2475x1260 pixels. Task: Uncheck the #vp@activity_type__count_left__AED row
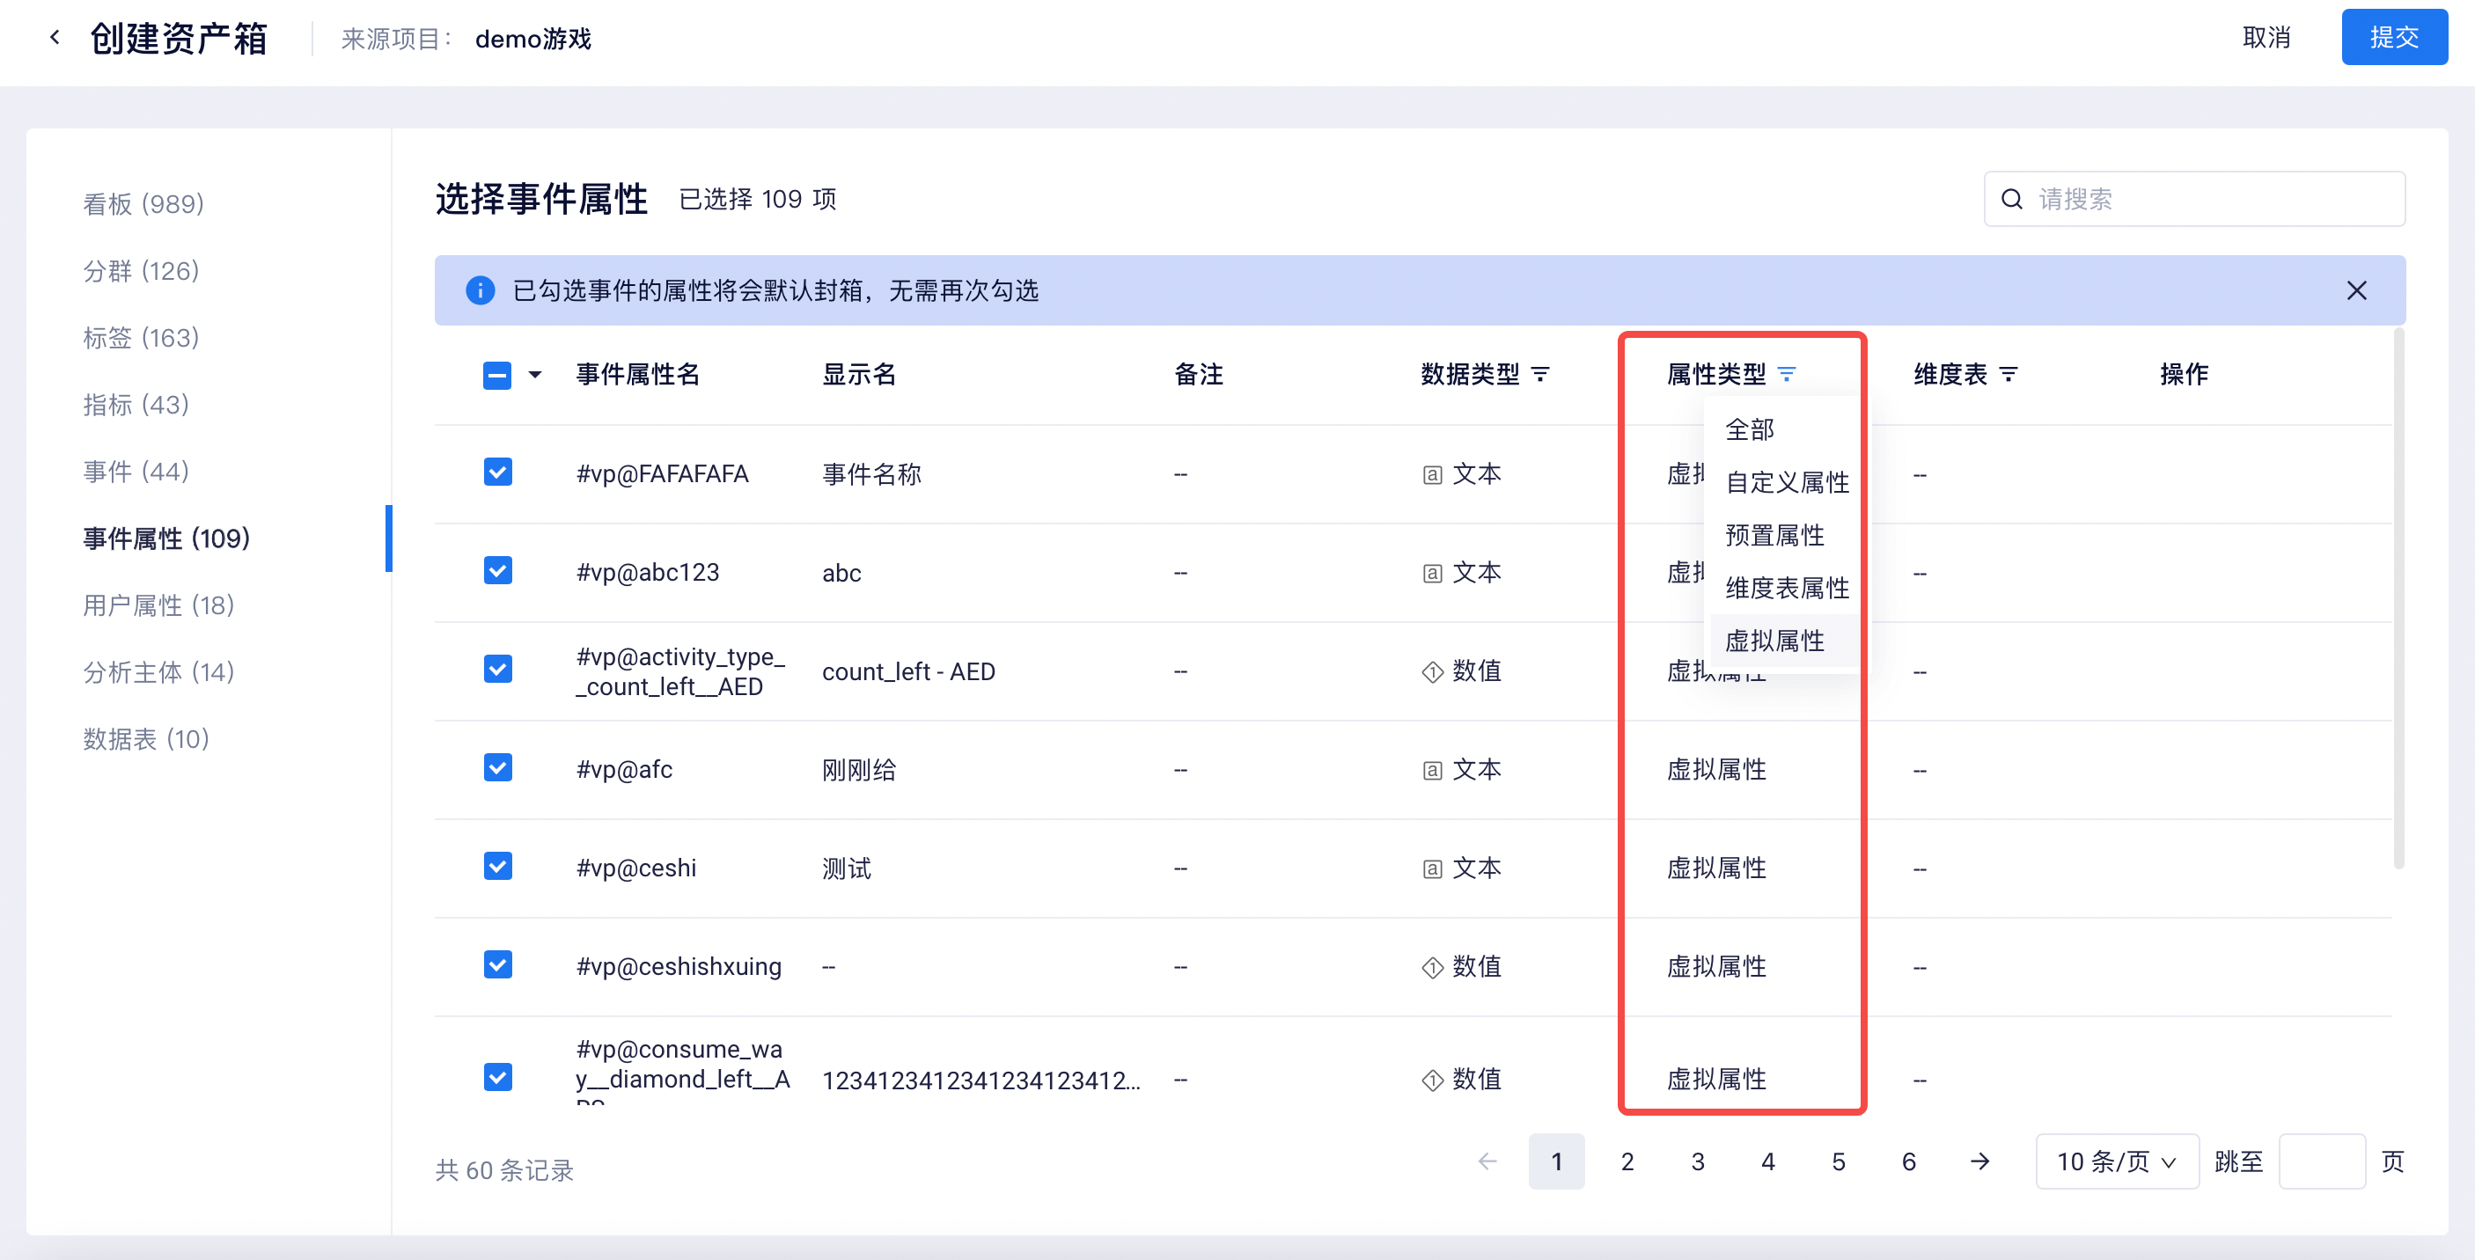pos(496,669)
